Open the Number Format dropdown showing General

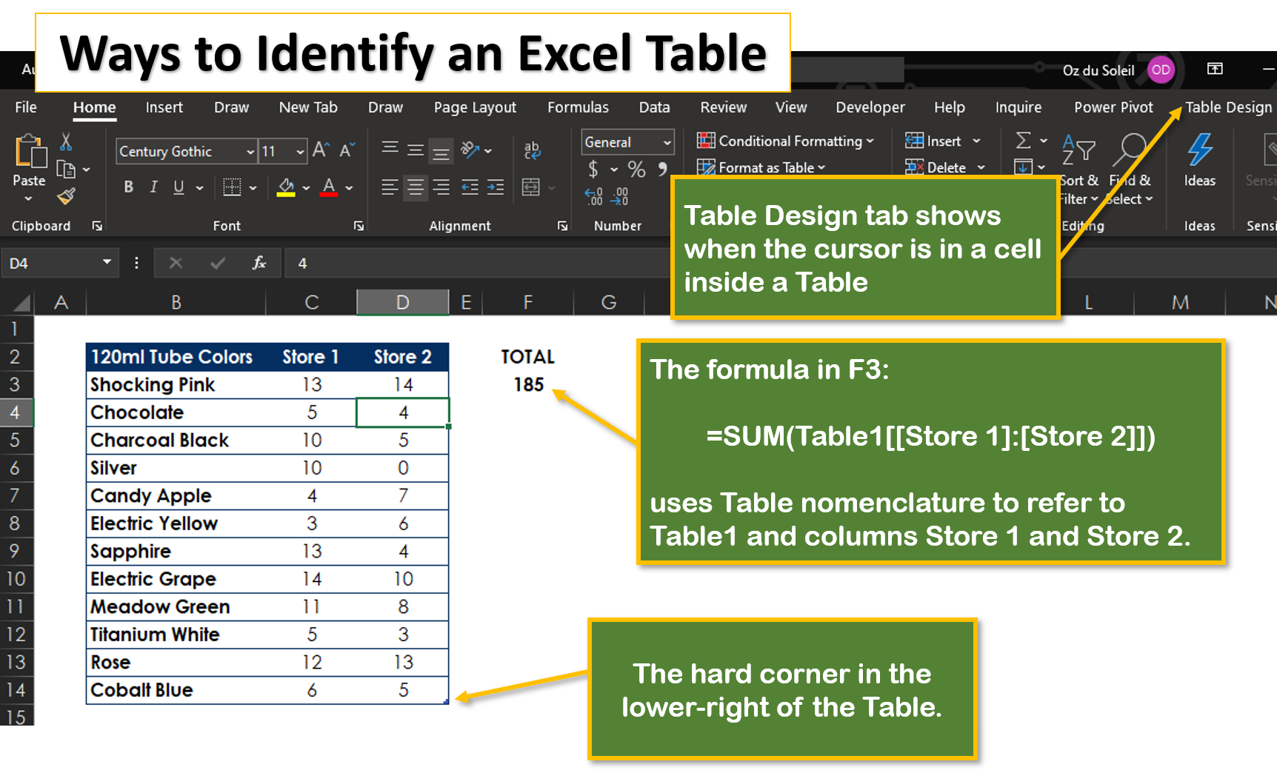point(667,141)
